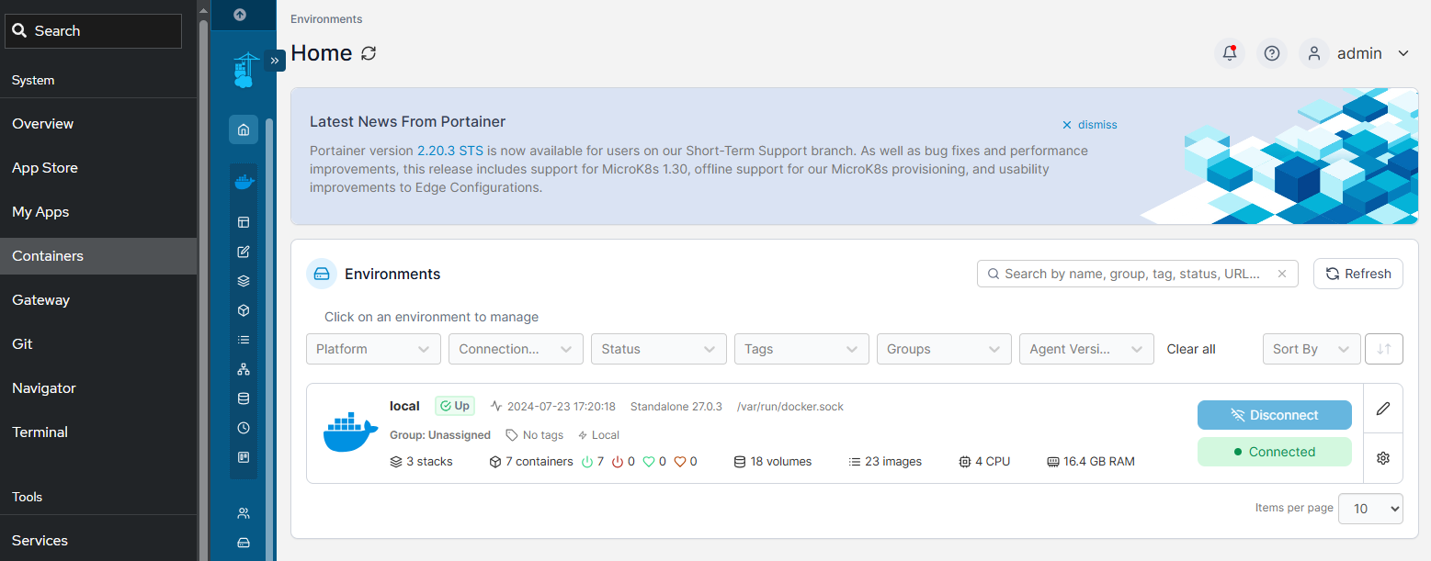This screenshot has width=1431, height=561.
Task: Click the pencil edit icon for local environment
Action: tap(1382, 409)
